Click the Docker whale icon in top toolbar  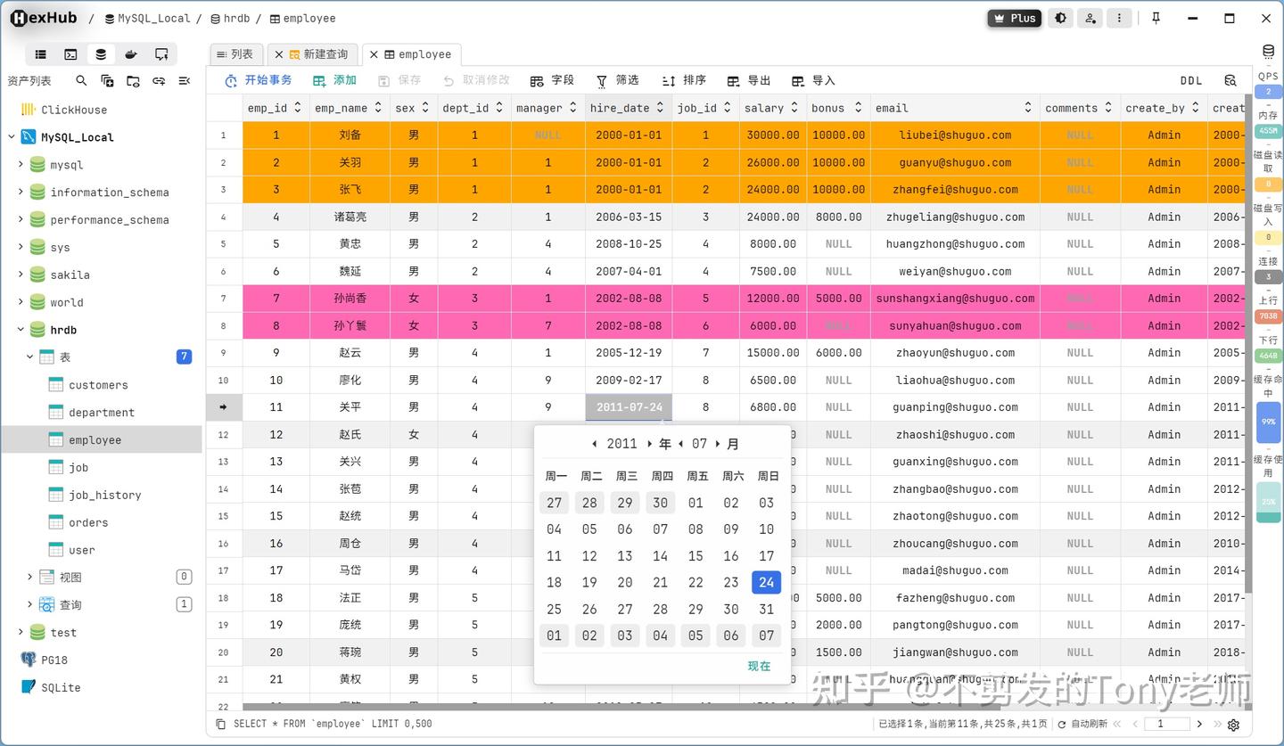130,54
